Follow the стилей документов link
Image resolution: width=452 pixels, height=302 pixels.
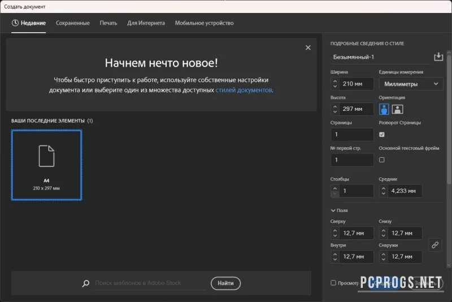tap(244, 90)
